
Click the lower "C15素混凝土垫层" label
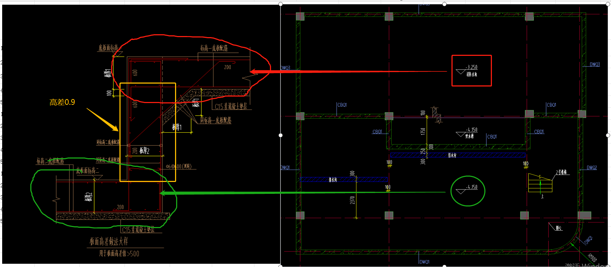coord(138,230)
